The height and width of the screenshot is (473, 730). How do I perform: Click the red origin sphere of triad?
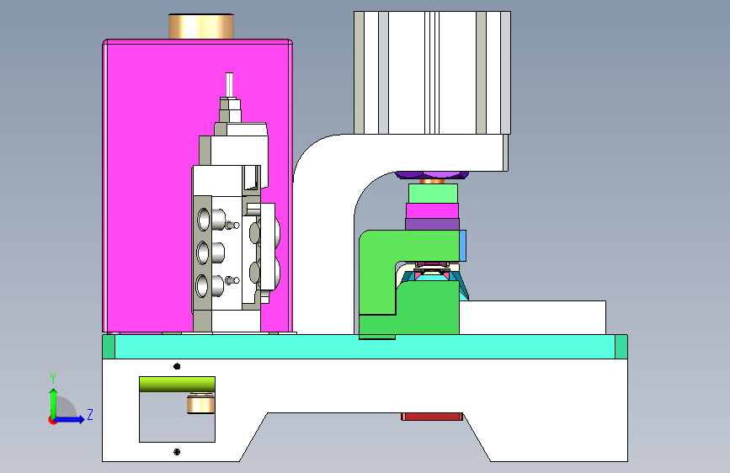52,420
